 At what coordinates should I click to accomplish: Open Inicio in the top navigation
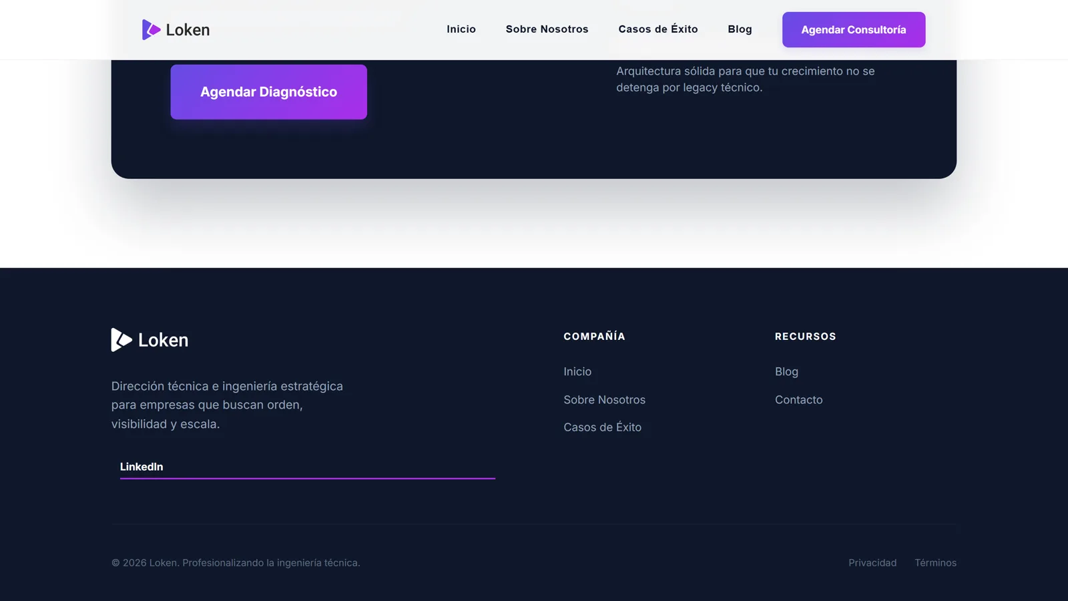[461, 29]
